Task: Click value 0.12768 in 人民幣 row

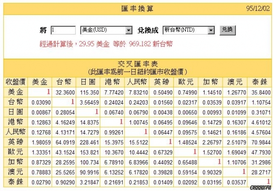Action: (41, 132)
